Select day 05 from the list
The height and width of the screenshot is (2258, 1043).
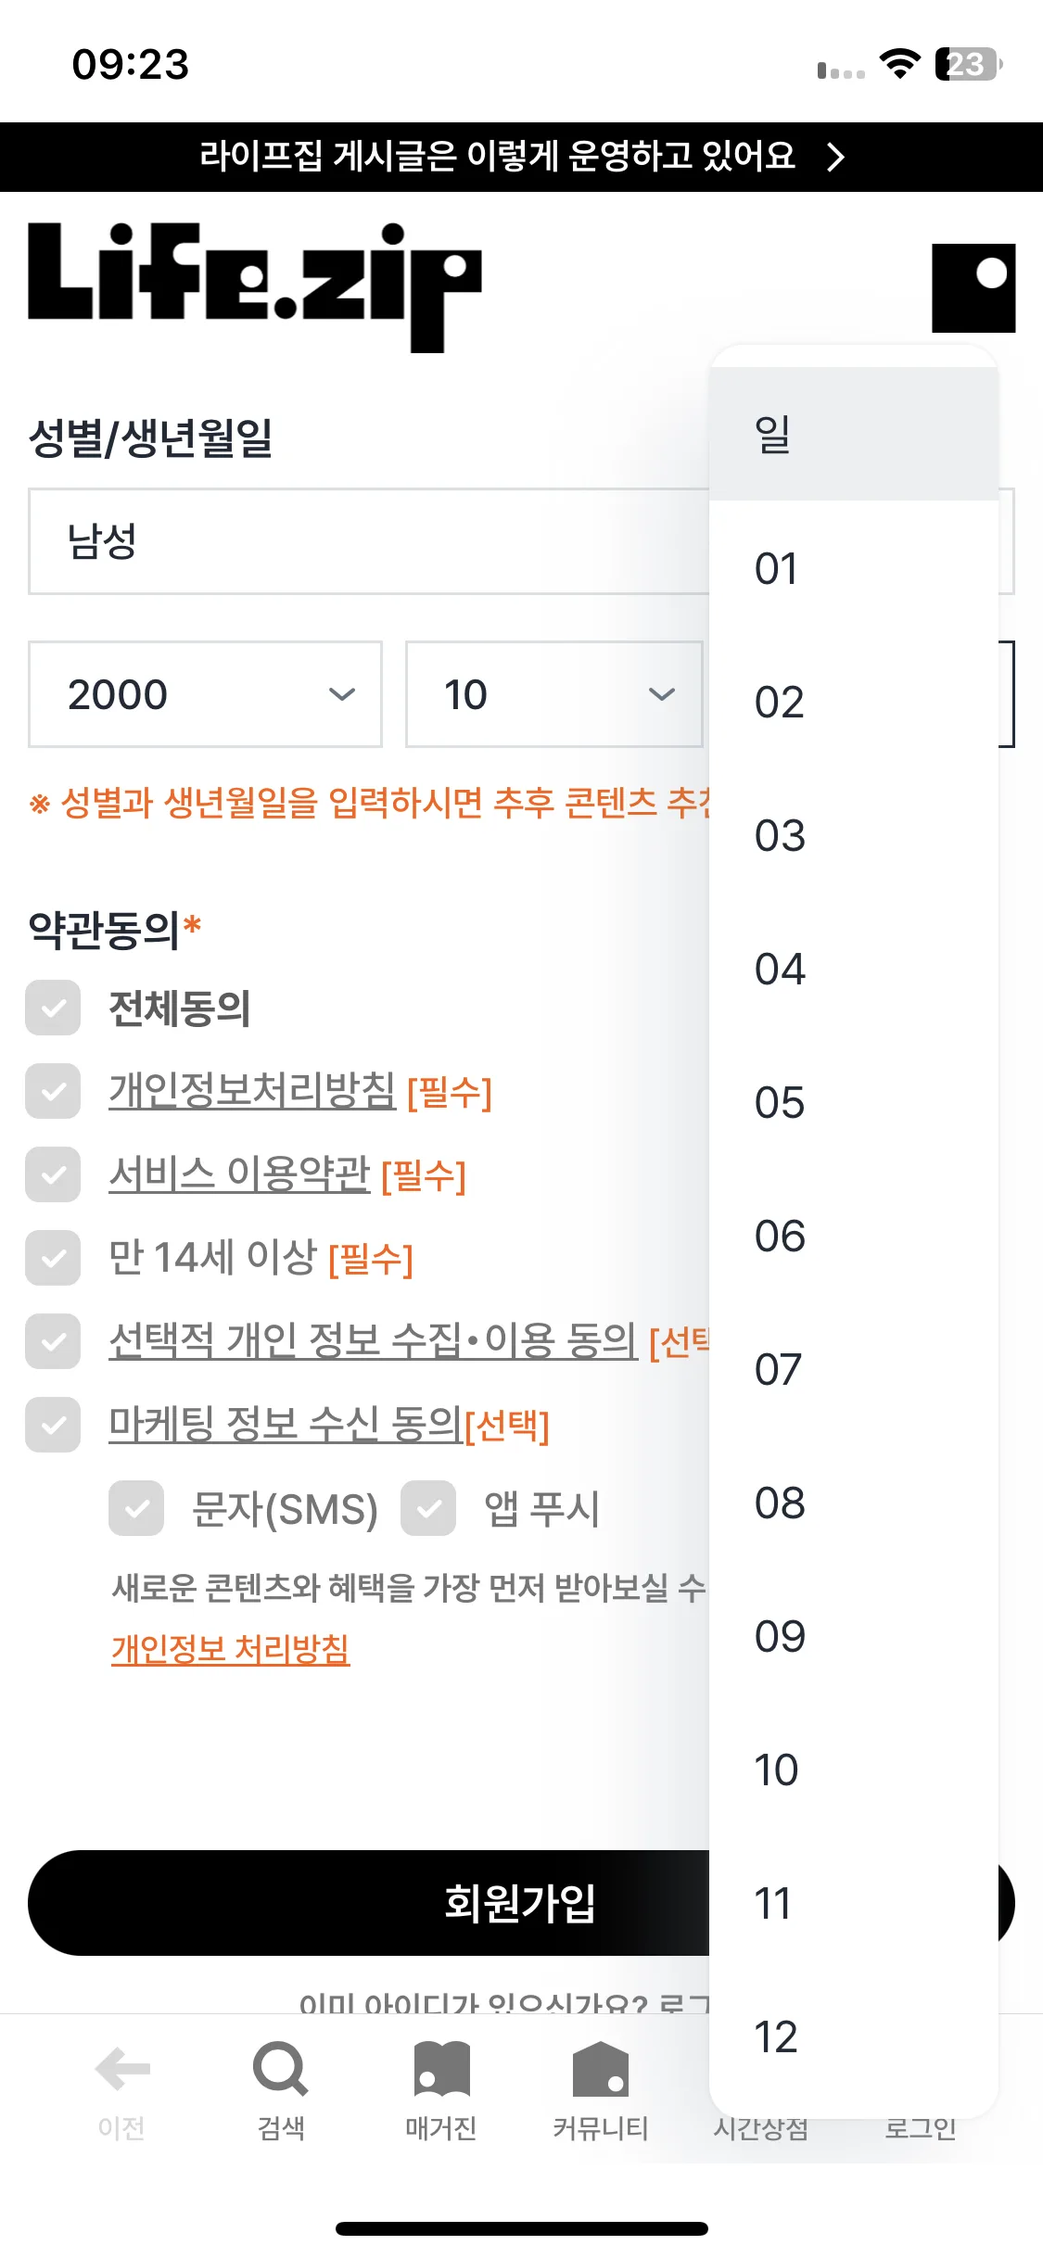854,1102
